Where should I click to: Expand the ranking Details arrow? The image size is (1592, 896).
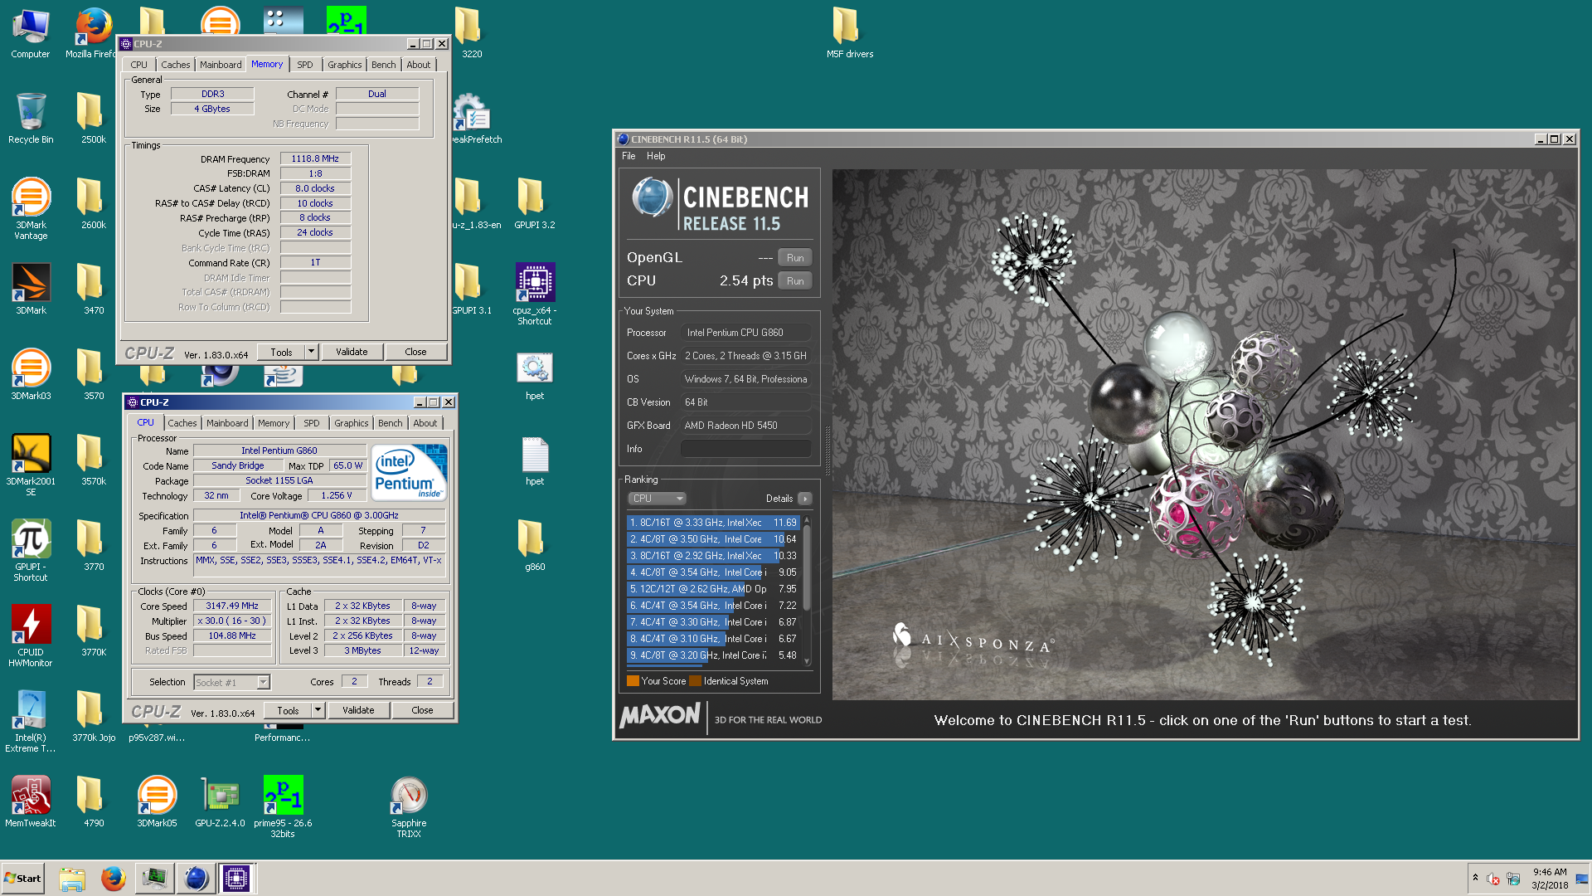point(804,499)
